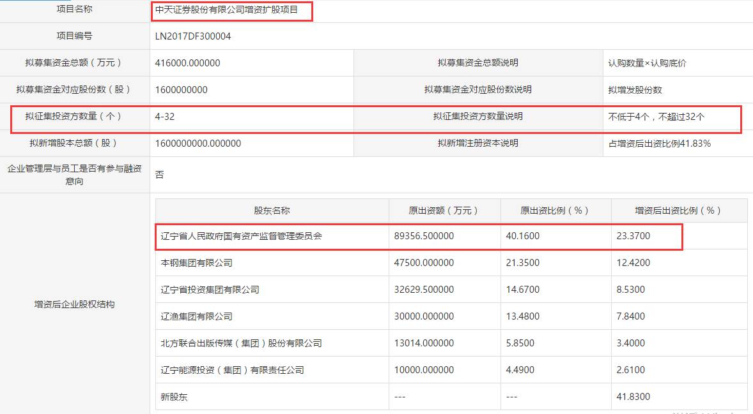
Task: Click label 拟征集投资方数量说明
Action: tap(478, 117)
